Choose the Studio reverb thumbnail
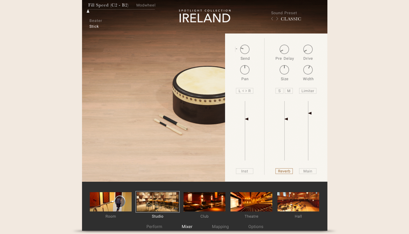 pyautogui.click(x=157, y=202)
